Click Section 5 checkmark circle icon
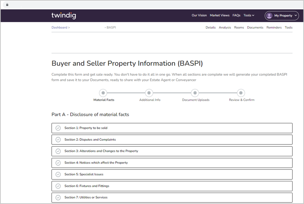 pos(58,174)
